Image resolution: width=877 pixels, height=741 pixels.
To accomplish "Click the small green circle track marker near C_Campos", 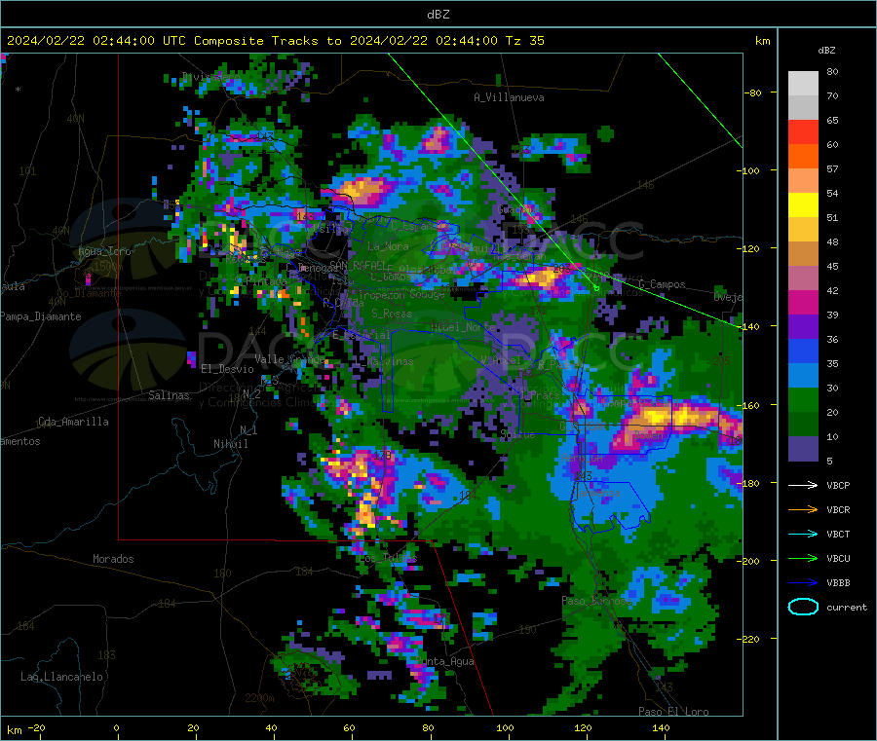I will point(596,288).
